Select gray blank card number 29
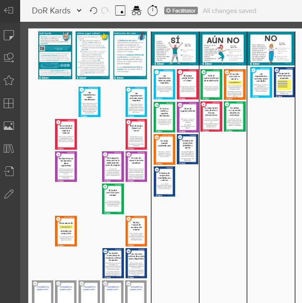The width and height of the screenshot is (302, 303). click(x=113, y=292)
